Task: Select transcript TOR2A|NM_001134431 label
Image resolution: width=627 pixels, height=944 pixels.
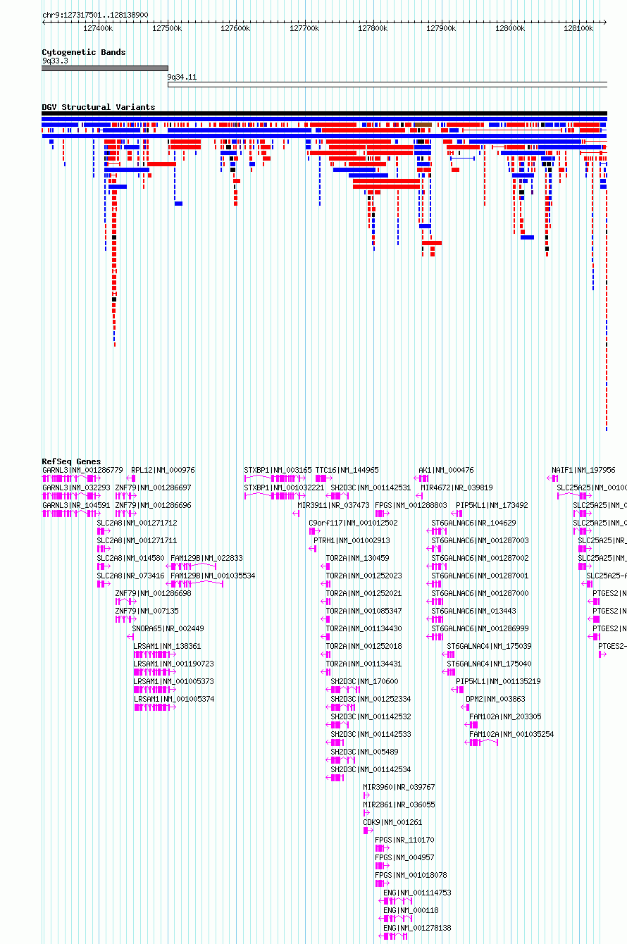Action: 364,664
